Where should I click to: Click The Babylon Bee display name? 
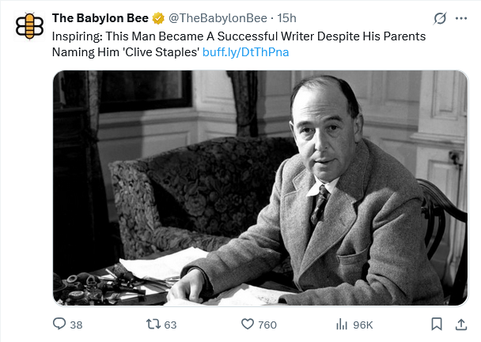pyautogui.click(x=97, y=17)
